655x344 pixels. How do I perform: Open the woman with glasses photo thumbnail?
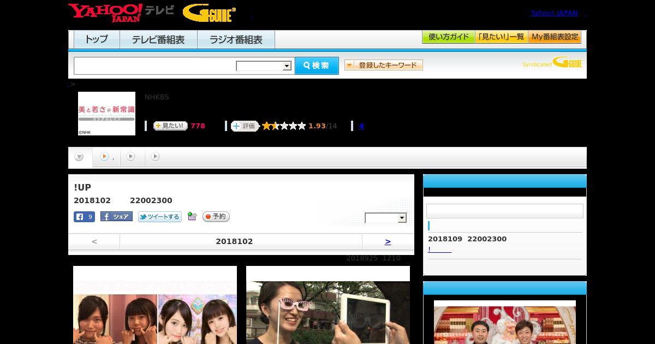[328, 305]
